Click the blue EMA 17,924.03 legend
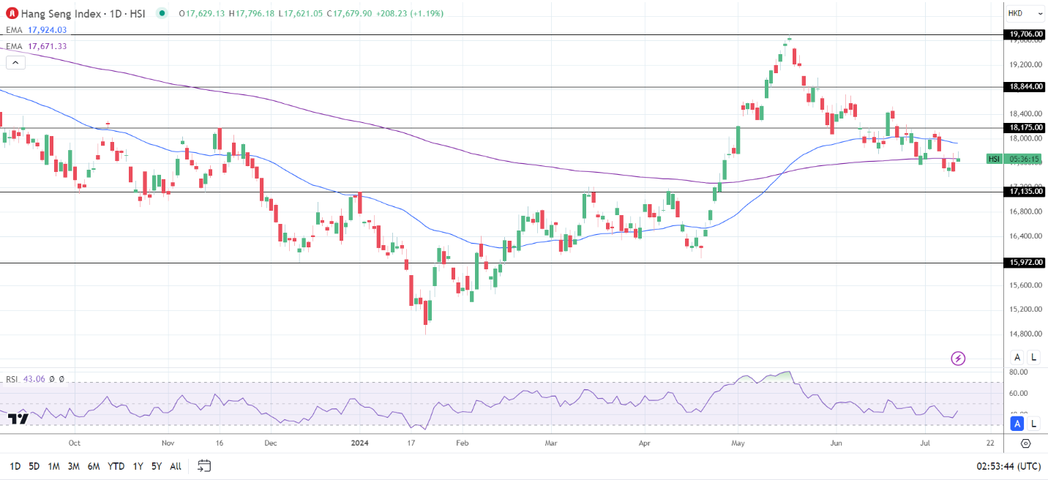 pyautogui.click(x=37, y=29)
